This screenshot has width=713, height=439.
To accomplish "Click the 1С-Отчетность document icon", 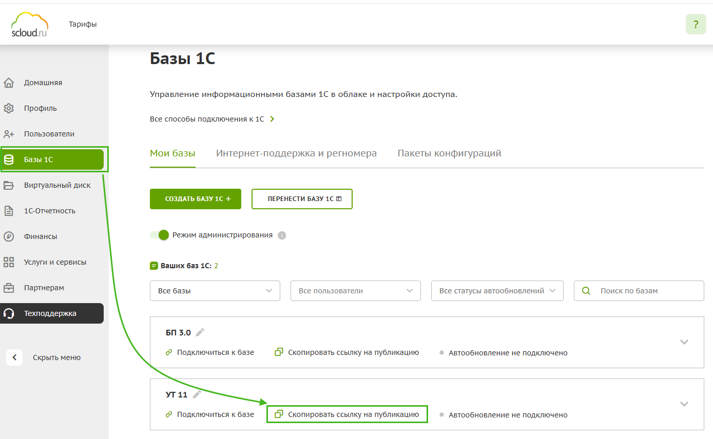I will tap(9, 211).
